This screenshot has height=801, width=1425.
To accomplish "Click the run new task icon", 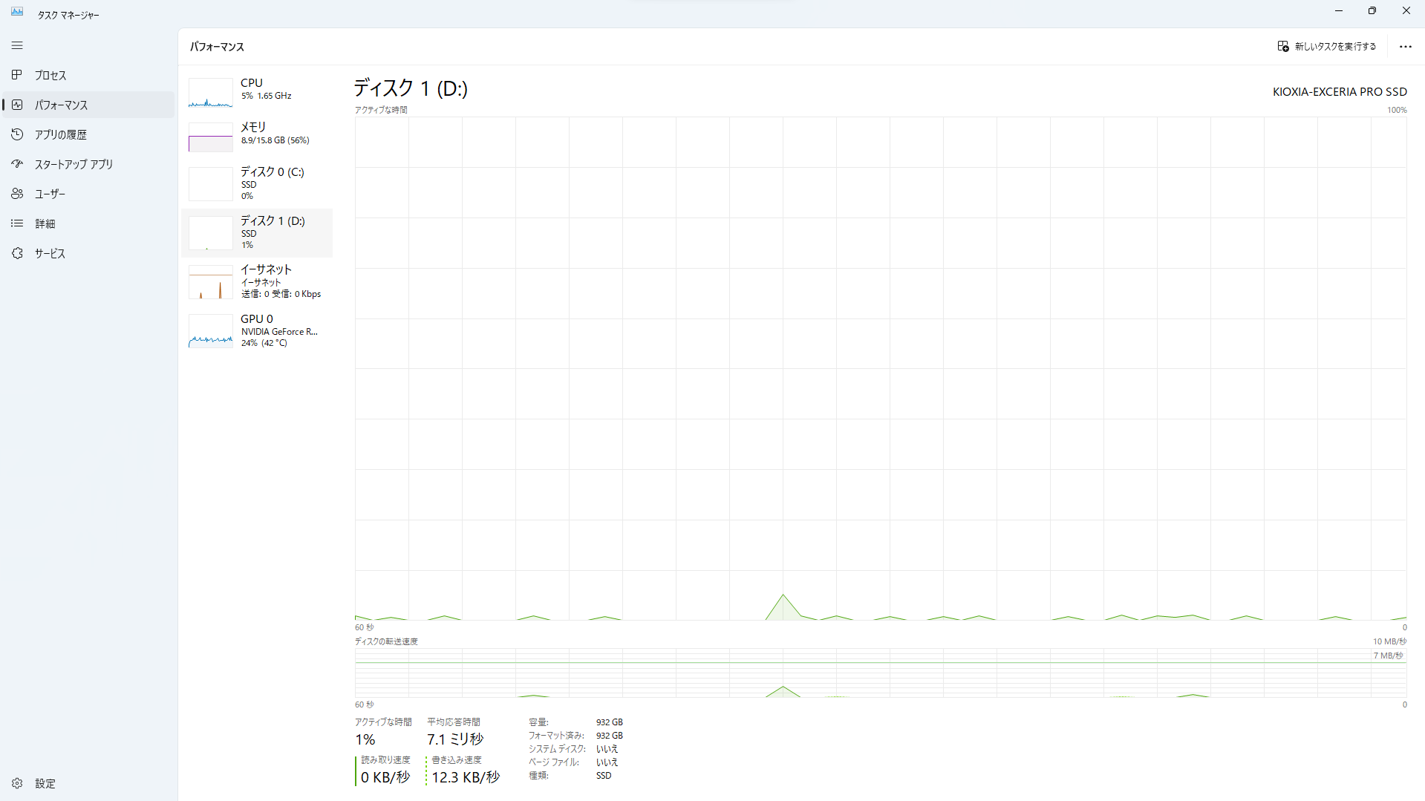I will [1282, 46].
